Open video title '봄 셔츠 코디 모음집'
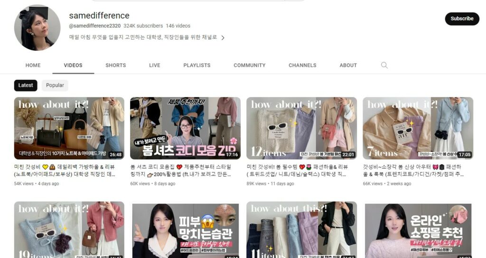Image resolution: width=486 pixels, height=258 pixels. click(x=181, y=170)
